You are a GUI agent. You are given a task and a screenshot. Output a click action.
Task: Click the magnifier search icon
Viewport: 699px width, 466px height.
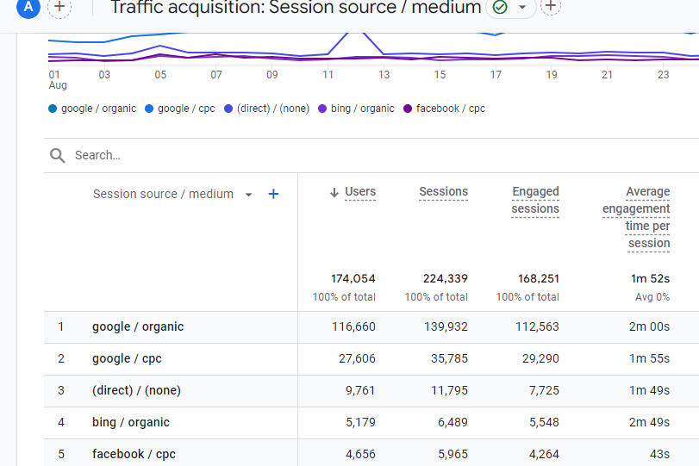point(57,156)
